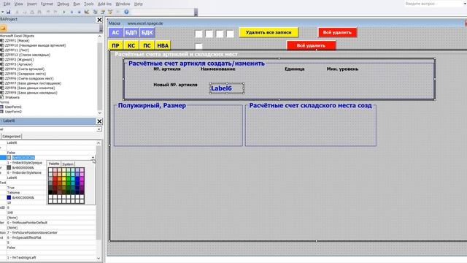Pick bright yellow swatch in palette
The width and height of the screenshot is (467, 263).
[63, 178]
